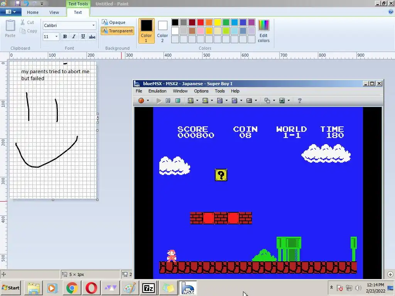Image resolution: width=395 pixels, height=296 pixels.
Task: Click blueMSX run play button
Action: (x=159, y=101)
